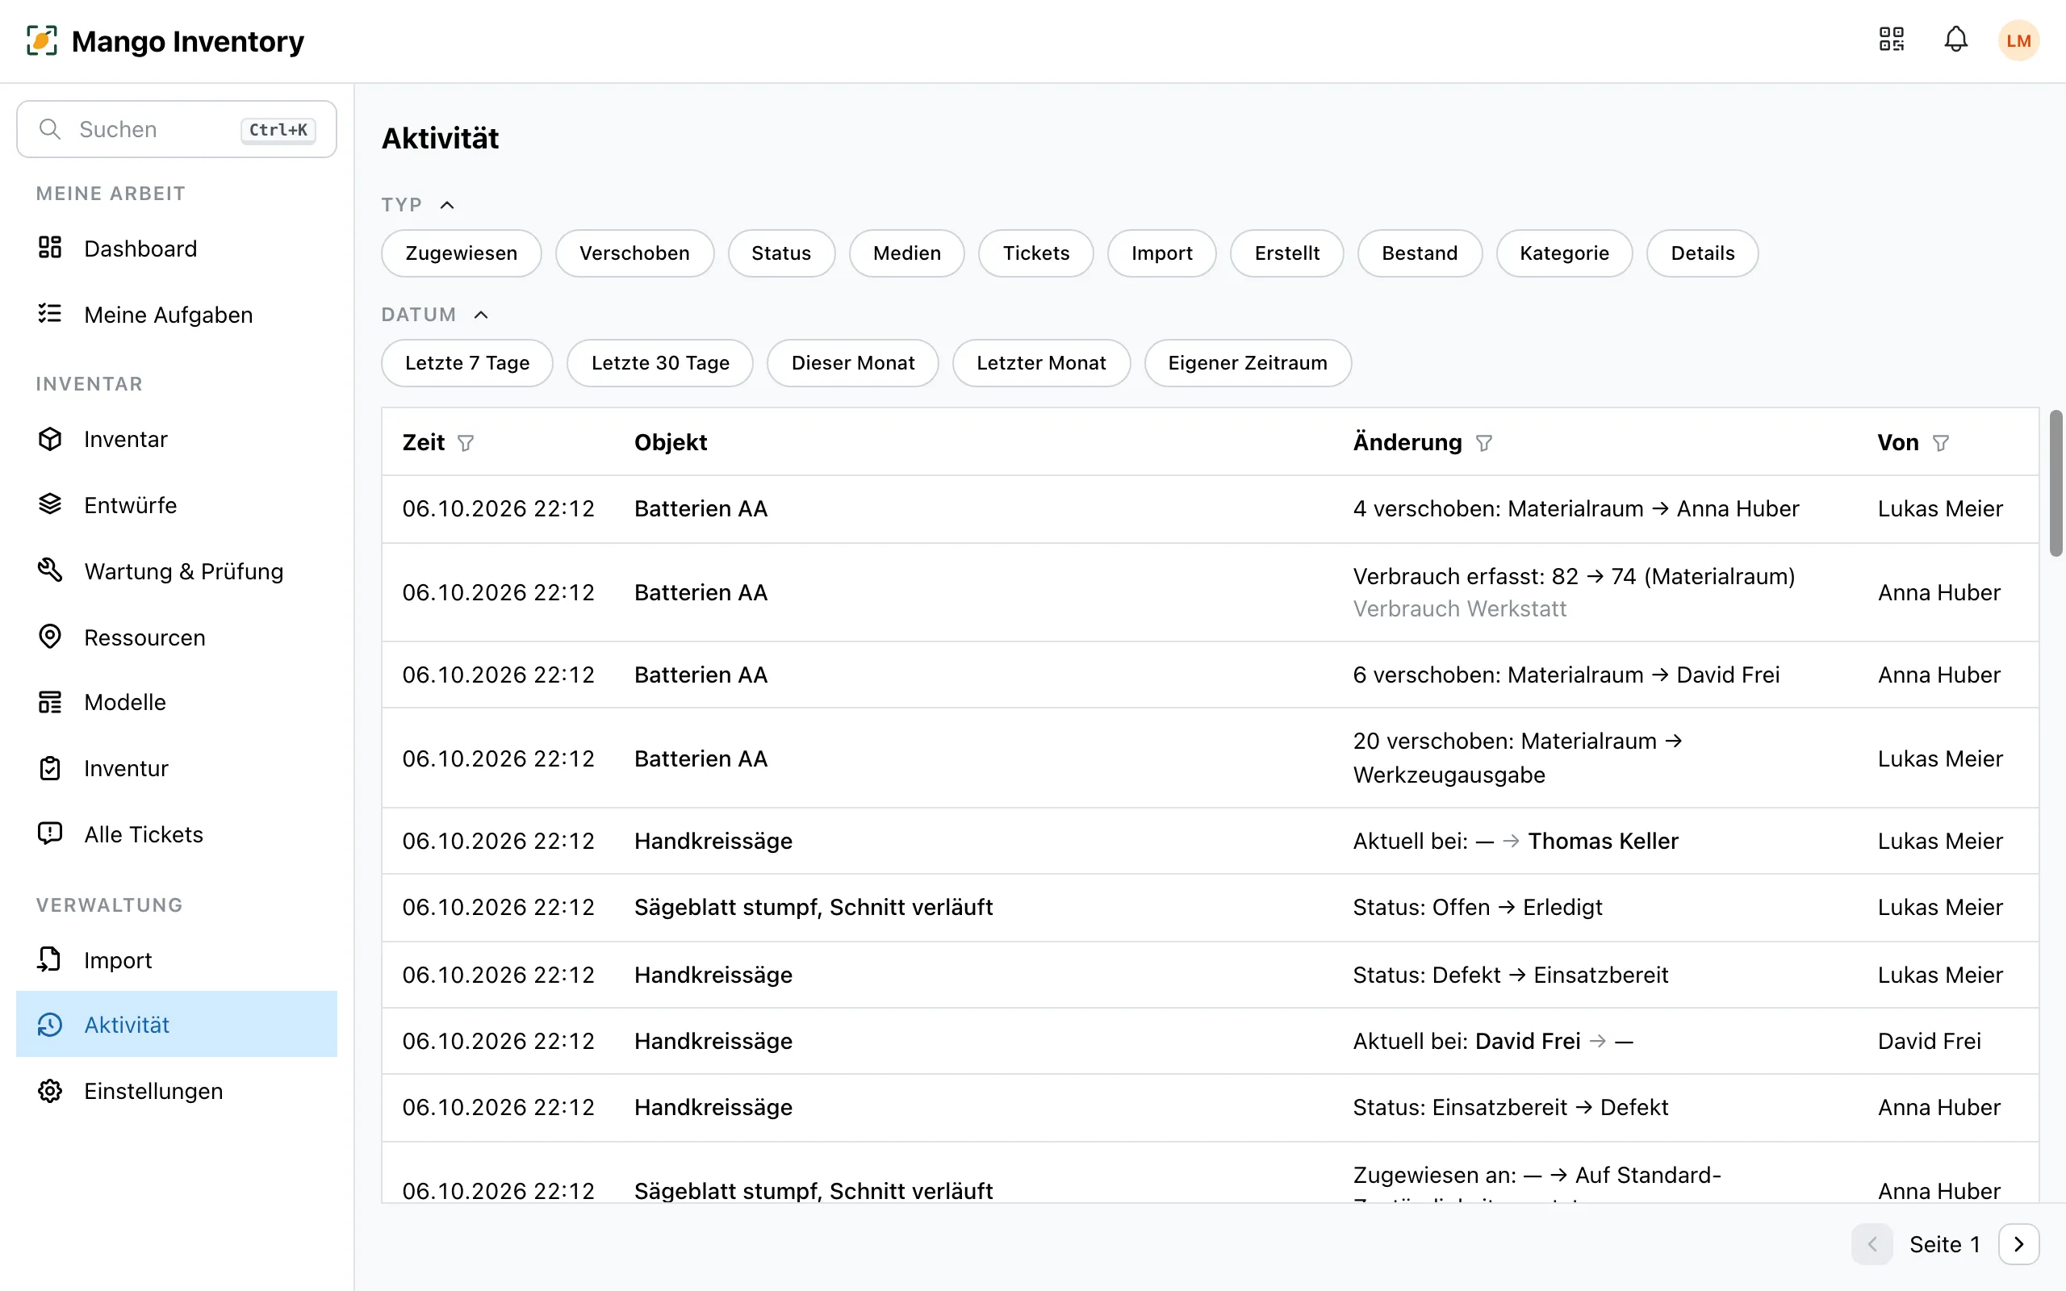2066x1291 pixels.
Task: Open Dashboard from the sidebar
Action: point(177,249)
